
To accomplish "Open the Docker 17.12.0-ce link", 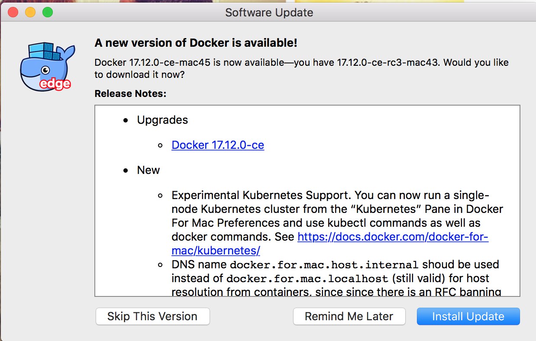I will [x=218, y=145].
